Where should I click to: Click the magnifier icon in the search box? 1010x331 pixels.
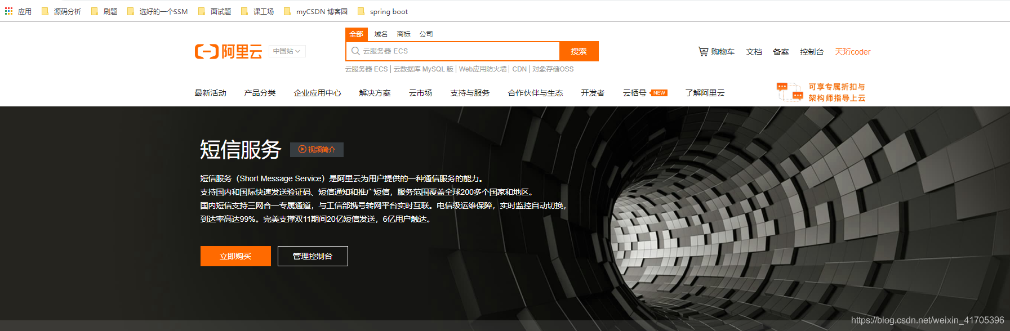[x=355, y=51]
